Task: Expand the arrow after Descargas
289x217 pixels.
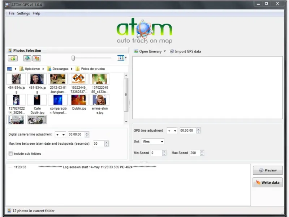Action: [x=72, y=69]
